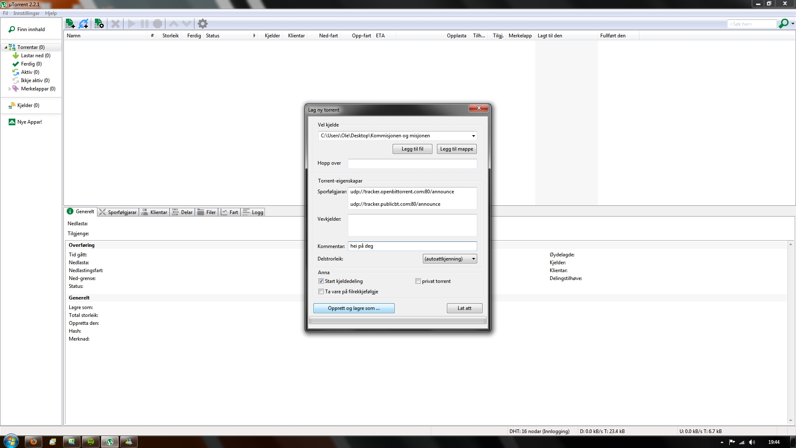This screenshot has width=796, height=448.
Task: Select Aktiv (0) sidebar category
Action: 26,72
